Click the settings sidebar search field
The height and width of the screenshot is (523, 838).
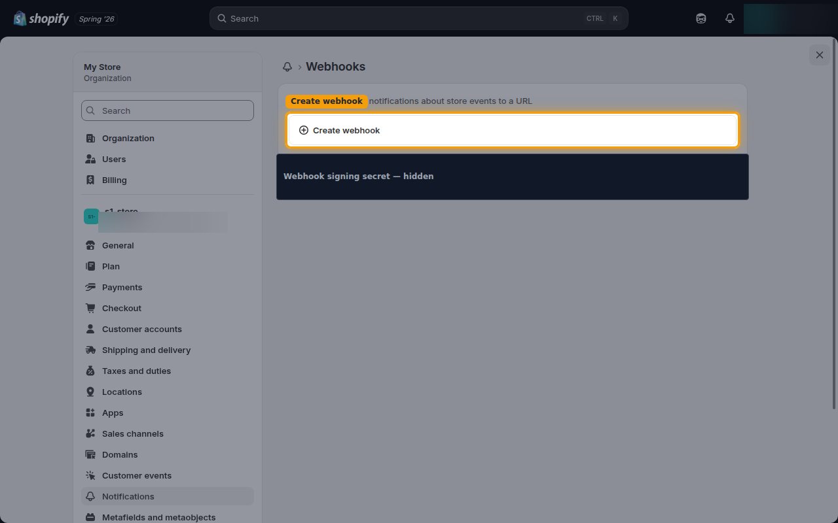coord(168,110)
